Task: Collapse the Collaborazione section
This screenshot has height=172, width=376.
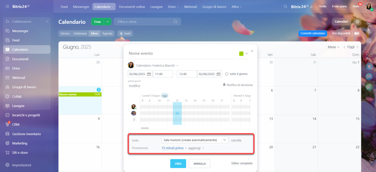Action: [x=47, y=21]
